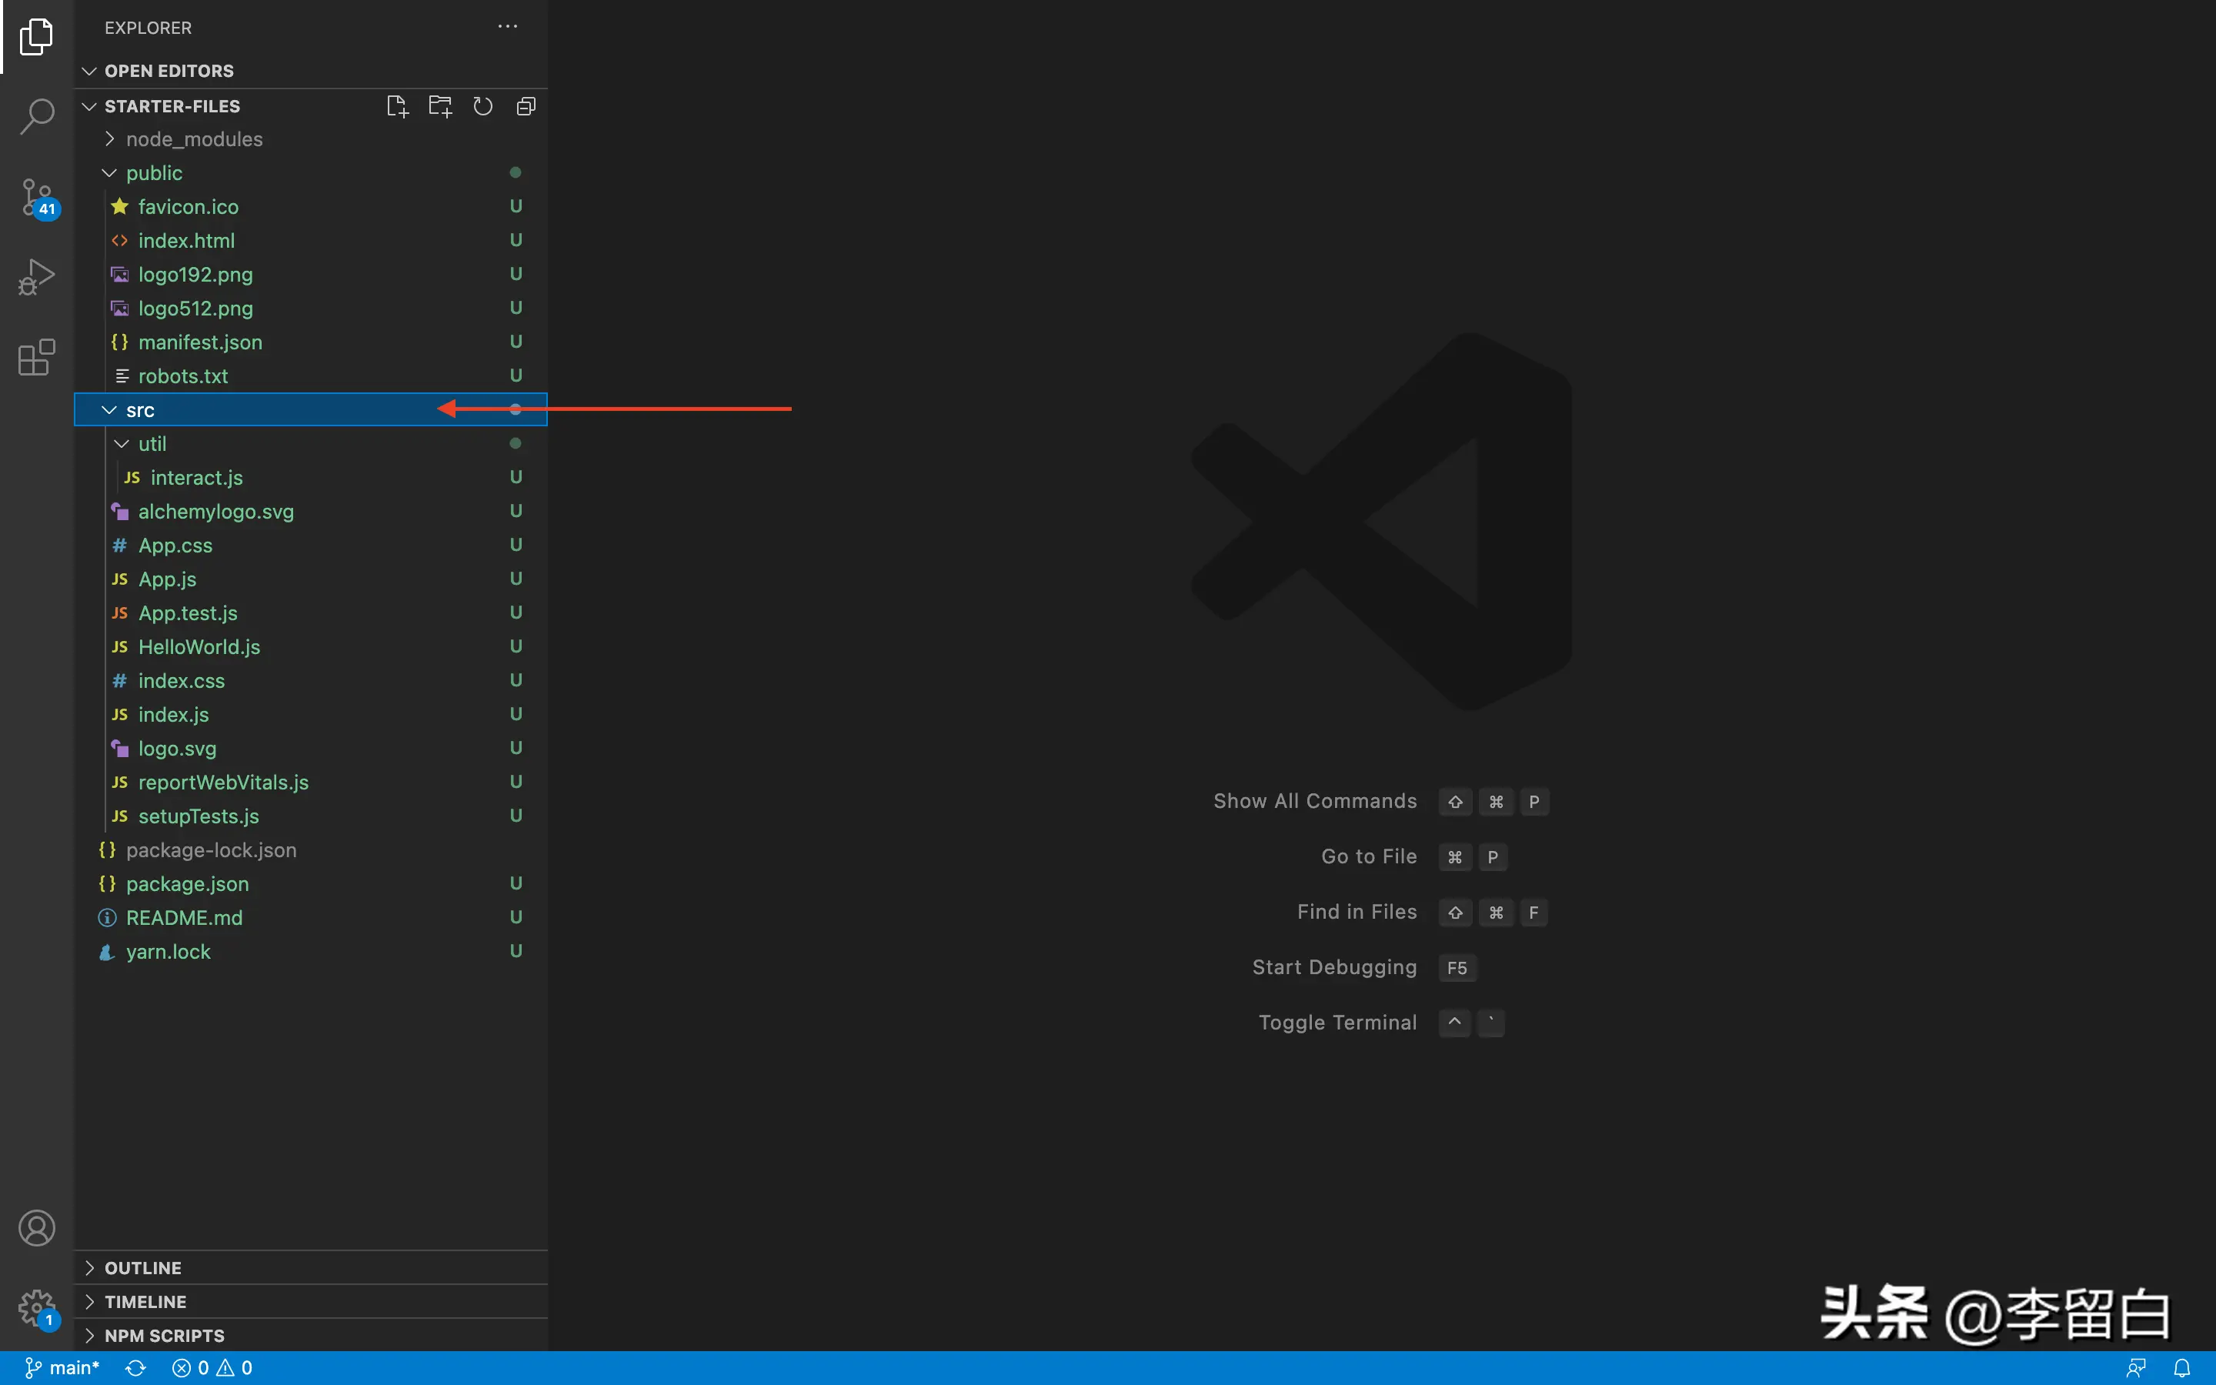Screen dimensions: 2216x1385
Task: Refresh the Explorer file tree
Action: (x=482, y=106)
